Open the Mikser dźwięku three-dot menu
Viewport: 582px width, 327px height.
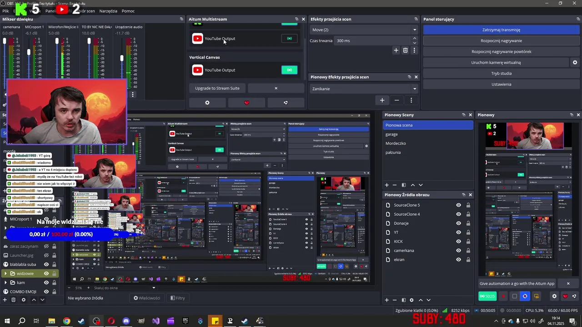[x=133, y=94]
